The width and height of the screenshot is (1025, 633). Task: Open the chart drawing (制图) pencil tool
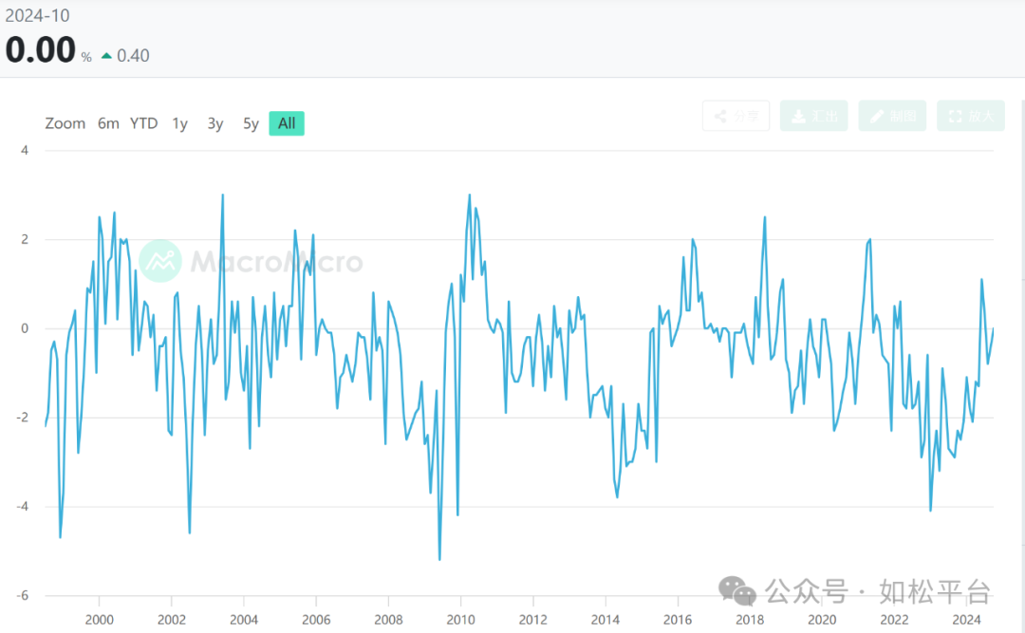878,116
